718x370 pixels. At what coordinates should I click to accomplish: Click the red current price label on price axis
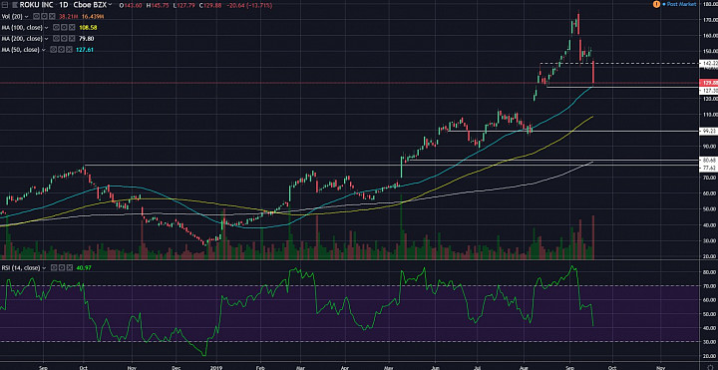point(709,83)
